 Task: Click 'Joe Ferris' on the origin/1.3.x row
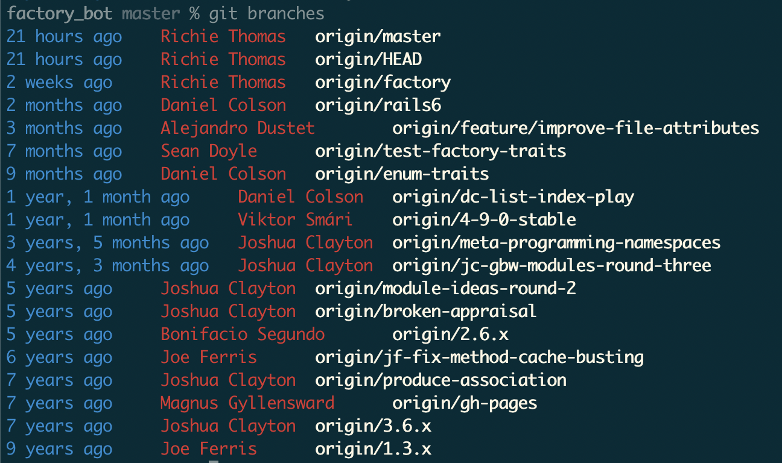coord(209,449)
